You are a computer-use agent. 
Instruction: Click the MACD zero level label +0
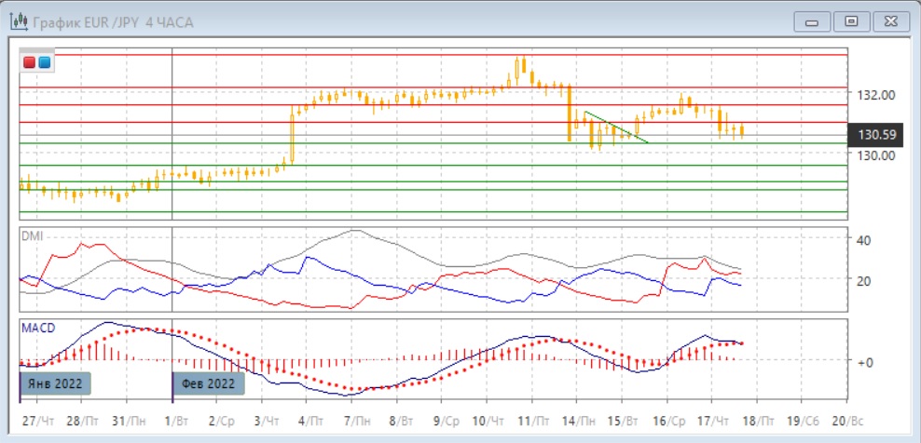coord(864,362)
